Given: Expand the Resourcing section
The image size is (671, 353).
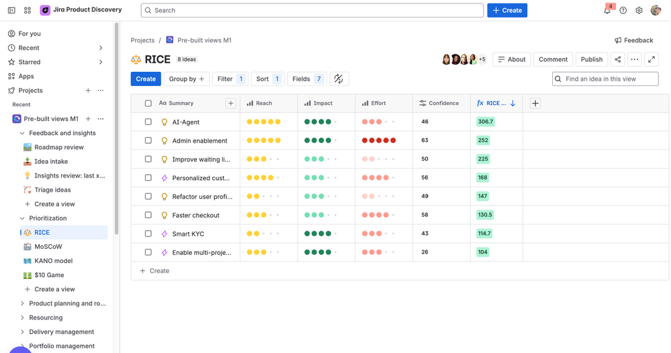Looking at the screenshot, I should coord(22,317).
